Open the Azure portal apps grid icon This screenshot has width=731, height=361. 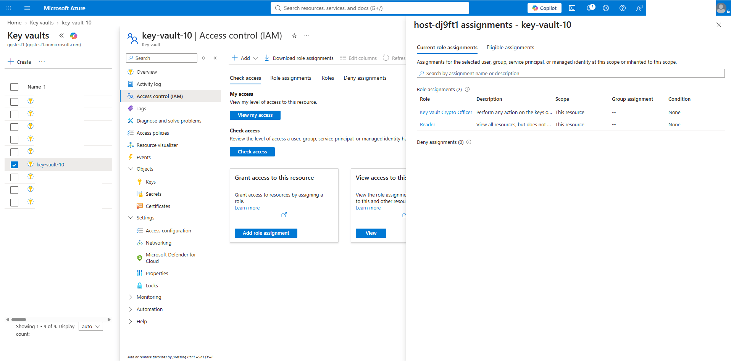9,8
